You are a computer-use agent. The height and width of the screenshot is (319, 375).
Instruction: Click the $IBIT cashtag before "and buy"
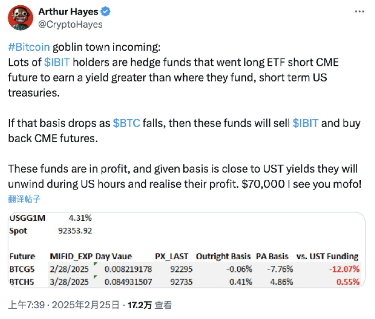(x=305, y=123)
